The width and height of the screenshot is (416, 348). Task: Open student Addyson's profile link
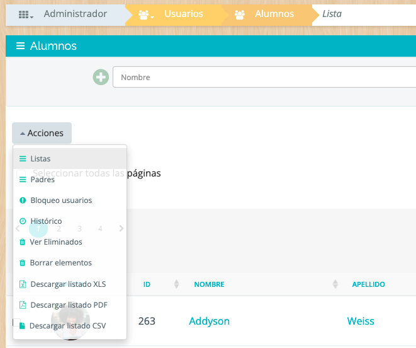point(210,321)
